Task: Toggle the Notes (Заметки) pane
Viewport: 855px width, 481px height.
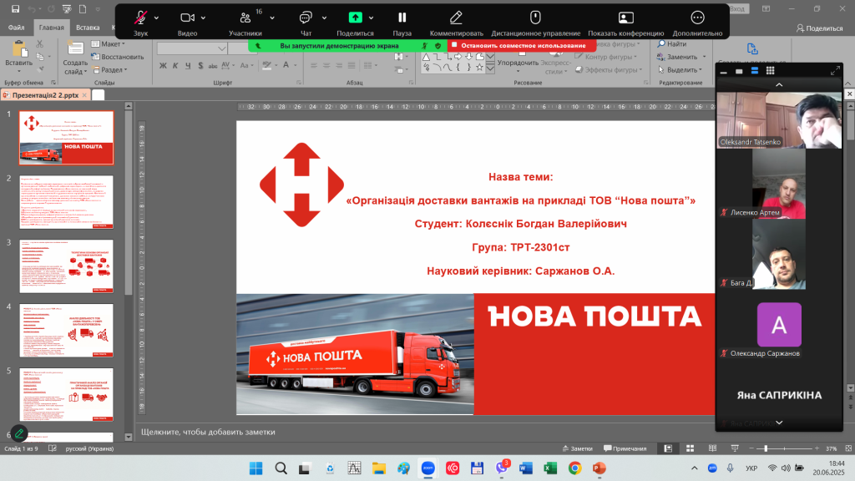Action: (x=578, y=448)
